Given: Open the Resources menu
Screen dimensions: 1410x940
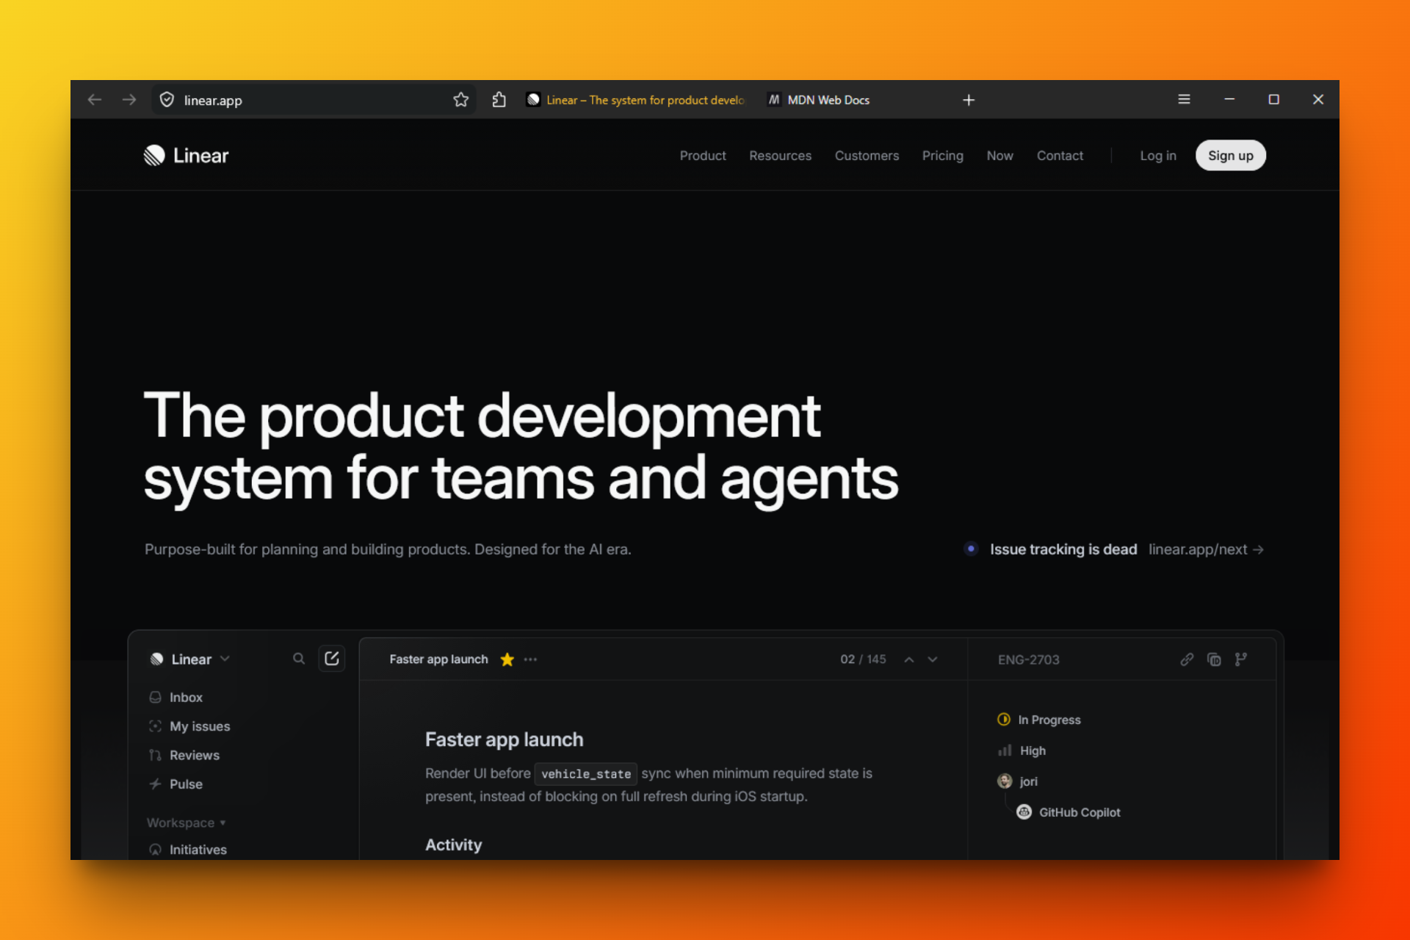Looking at the screenshot, I should pos(780,156).
